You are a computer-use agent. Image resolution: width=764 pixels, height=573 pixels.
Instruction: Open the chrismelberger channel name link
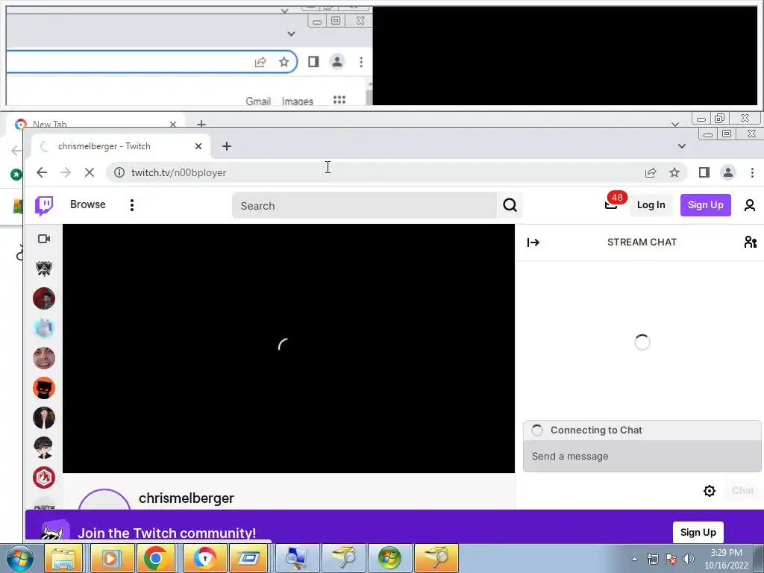tap(186, 498)
